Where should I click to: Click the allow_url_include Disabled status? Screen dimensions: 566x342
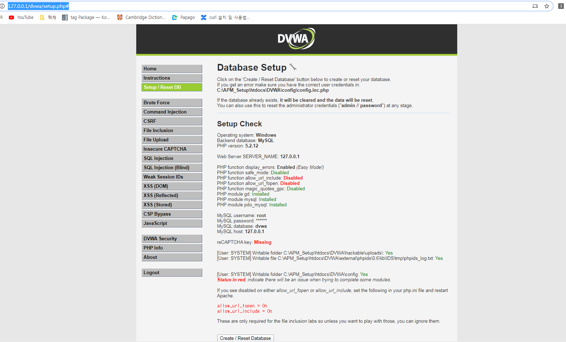tap(293, 178)
